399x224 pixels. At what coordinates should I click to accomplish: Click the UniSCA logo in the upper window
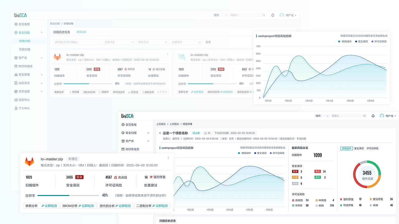click(x=21, y=15)
